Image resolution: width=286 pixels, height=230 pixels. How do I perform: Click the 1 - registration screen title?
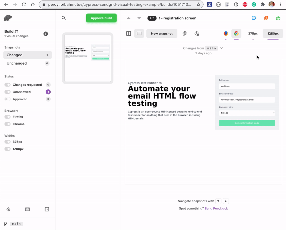tap(178, 18)
